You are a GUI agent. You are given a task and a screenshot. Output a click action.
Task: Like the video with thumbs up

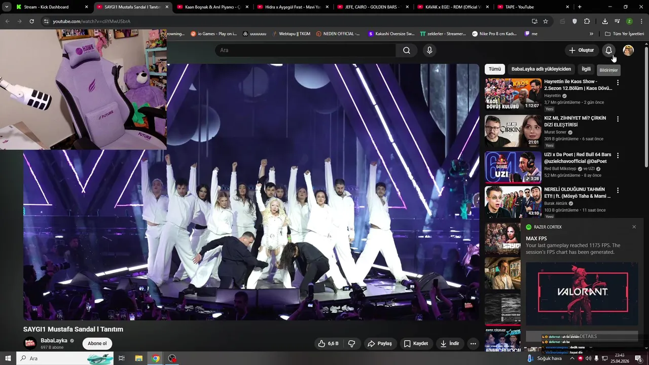pos(328,344)
